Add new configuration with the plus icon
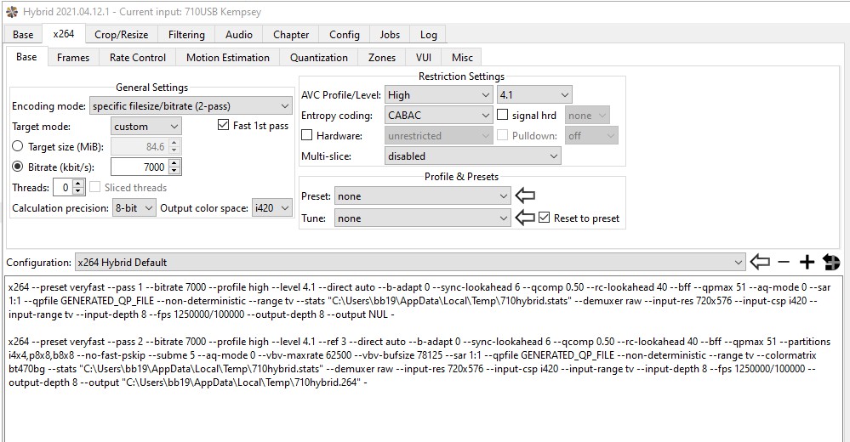 click(x=807, y=262)
